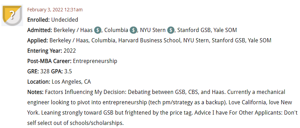Image resolution: width=300 pixels, height=128 pixels.
Task: Click the scholarship dollar icon after NYU Stern
Action: pos(171,30)
